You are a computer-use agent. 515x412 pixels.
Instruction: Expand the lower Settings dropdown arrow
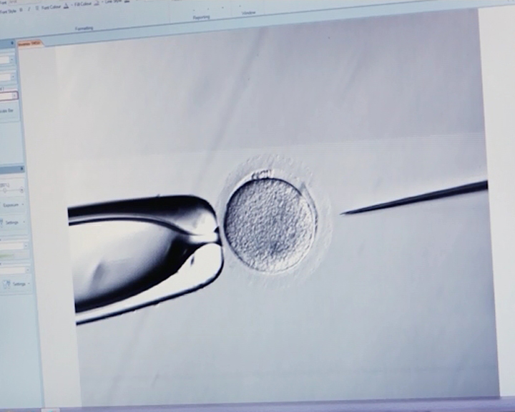[29, 283]
